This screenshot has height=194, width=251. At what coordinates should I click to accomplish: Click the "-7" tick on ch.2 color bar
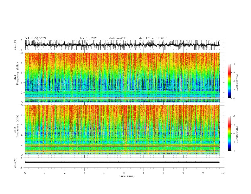[234, 151]
